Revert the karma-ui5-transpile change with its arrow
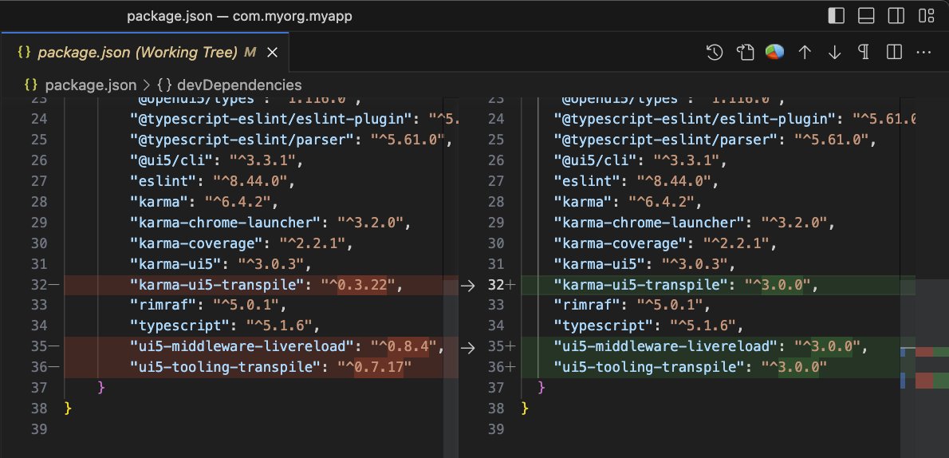Screen dimensions: 949x458 pyautogui.click(x=467, y=286)
